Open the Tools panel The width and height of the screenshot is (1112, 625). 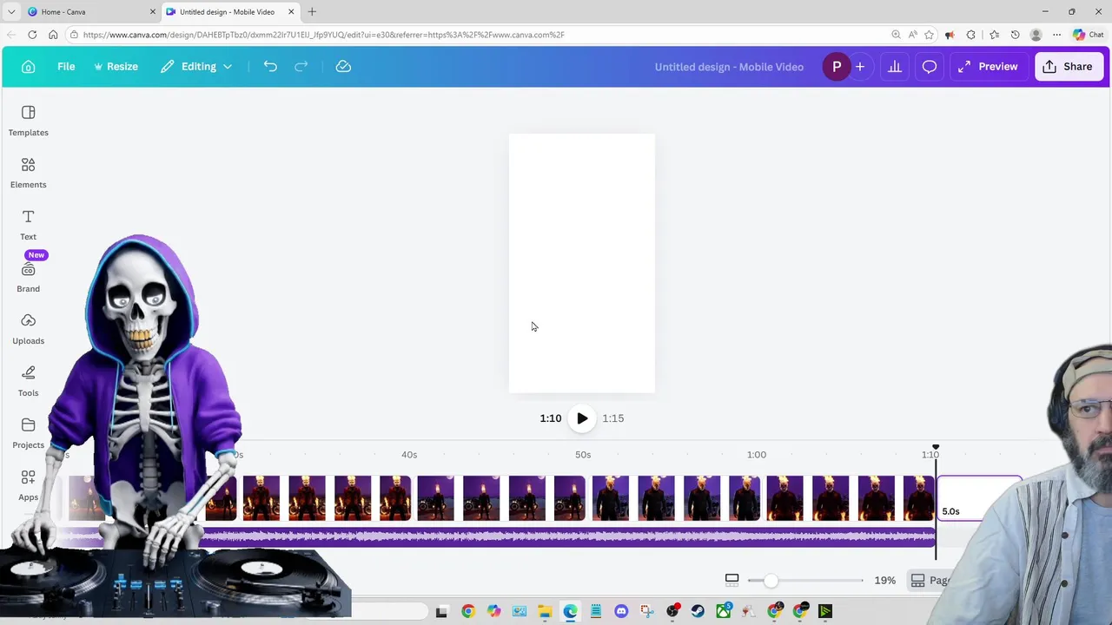click(29, 381)
